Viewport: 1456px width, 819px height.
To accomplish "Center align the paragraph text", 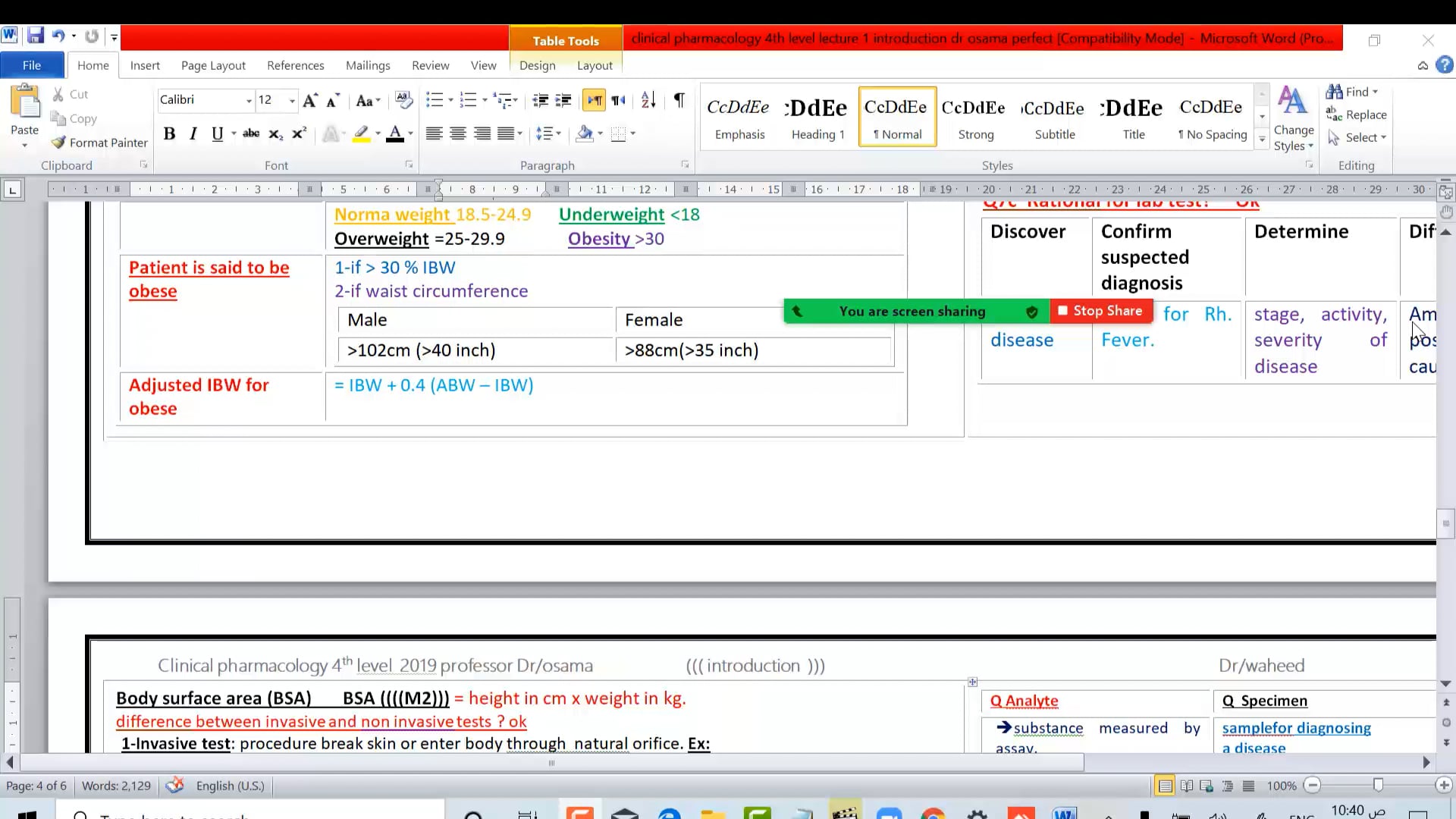I will (x=458, y=134).
